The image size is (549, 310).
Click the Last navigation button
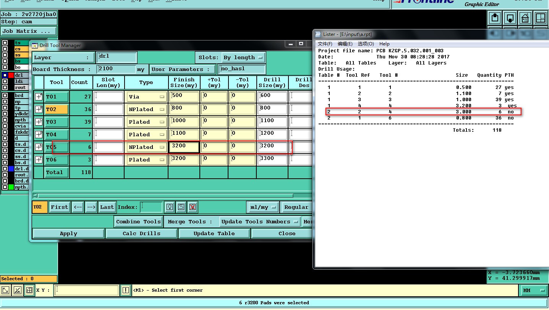107,207
